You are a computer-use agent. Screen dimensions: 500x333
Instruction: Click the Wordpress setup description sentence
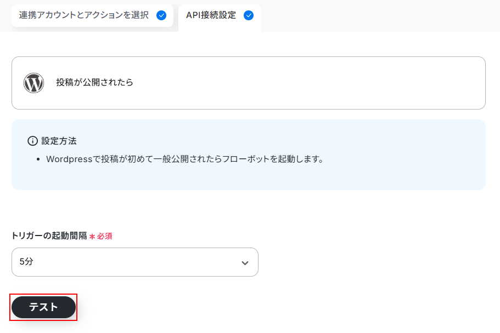184,159
